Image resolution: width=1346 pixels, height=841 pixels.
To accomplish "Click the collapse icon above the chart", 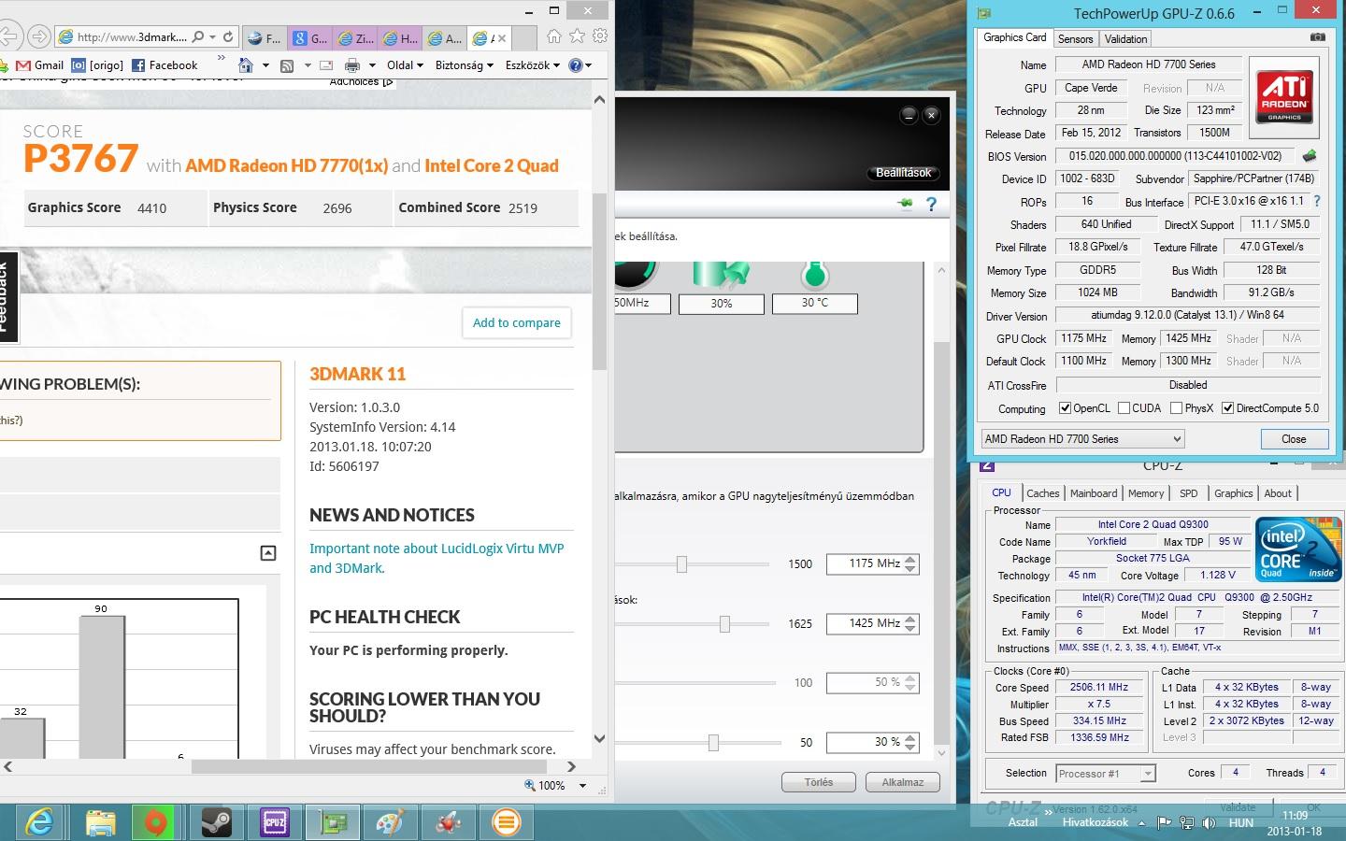I will pos(268,553).
